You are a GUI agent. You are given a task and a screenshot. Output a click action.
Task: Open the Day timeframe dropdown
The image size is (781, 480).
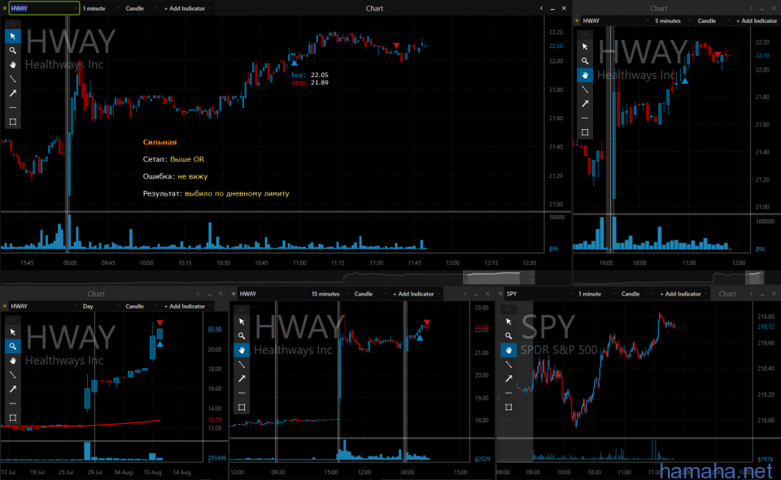(100, 306)
